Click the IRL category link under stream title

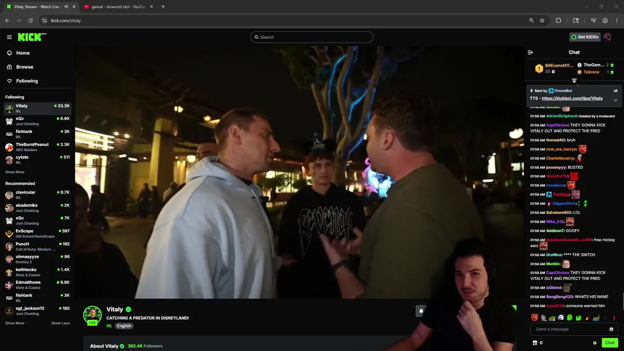coord(109,326)
